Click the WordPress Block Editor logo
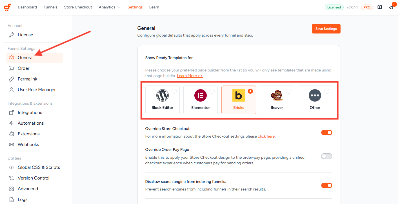The width and height of the screenshot is (398, 204). tap(163, 95)
